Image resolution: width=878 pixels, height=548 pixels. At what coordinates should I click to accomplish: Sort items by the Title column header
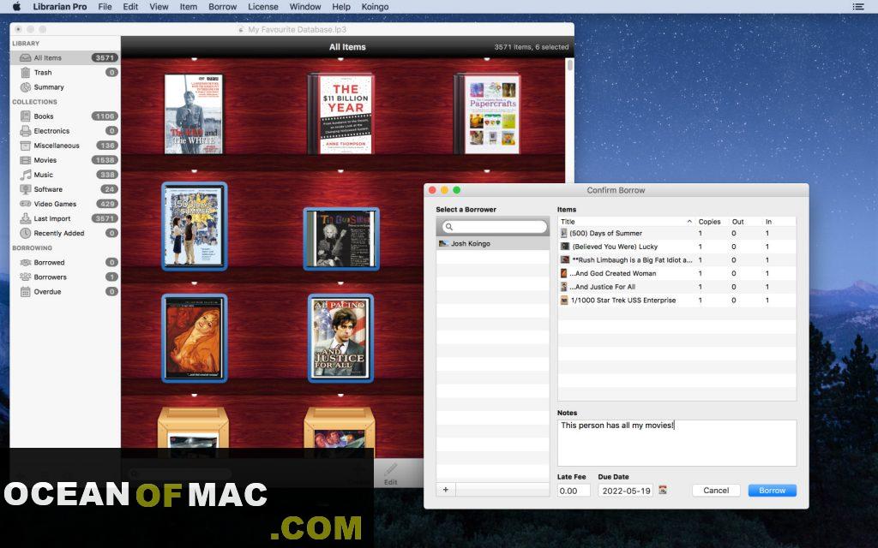(x=626, y=222)
